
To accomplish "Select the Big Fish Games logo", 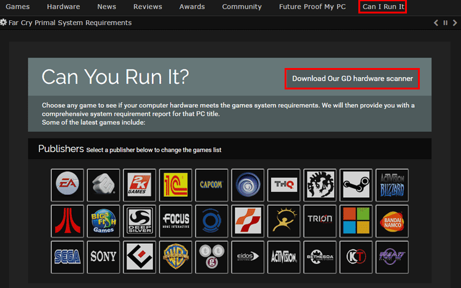I will pos(103,221).
